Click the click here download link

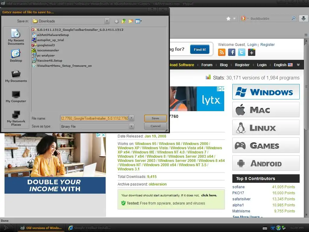pos(209,195)
